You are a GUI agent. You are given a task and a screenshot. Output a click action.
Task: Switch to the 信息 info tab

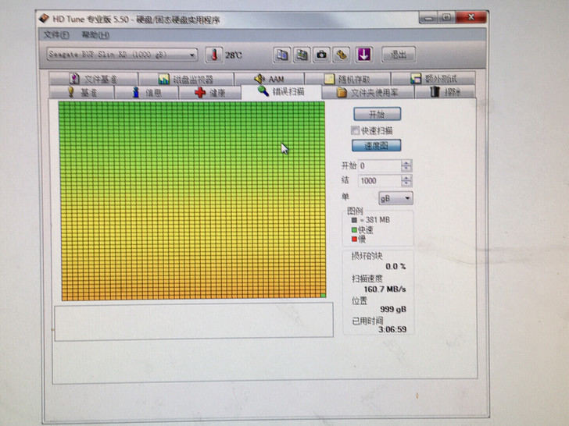tap(147, 92)
